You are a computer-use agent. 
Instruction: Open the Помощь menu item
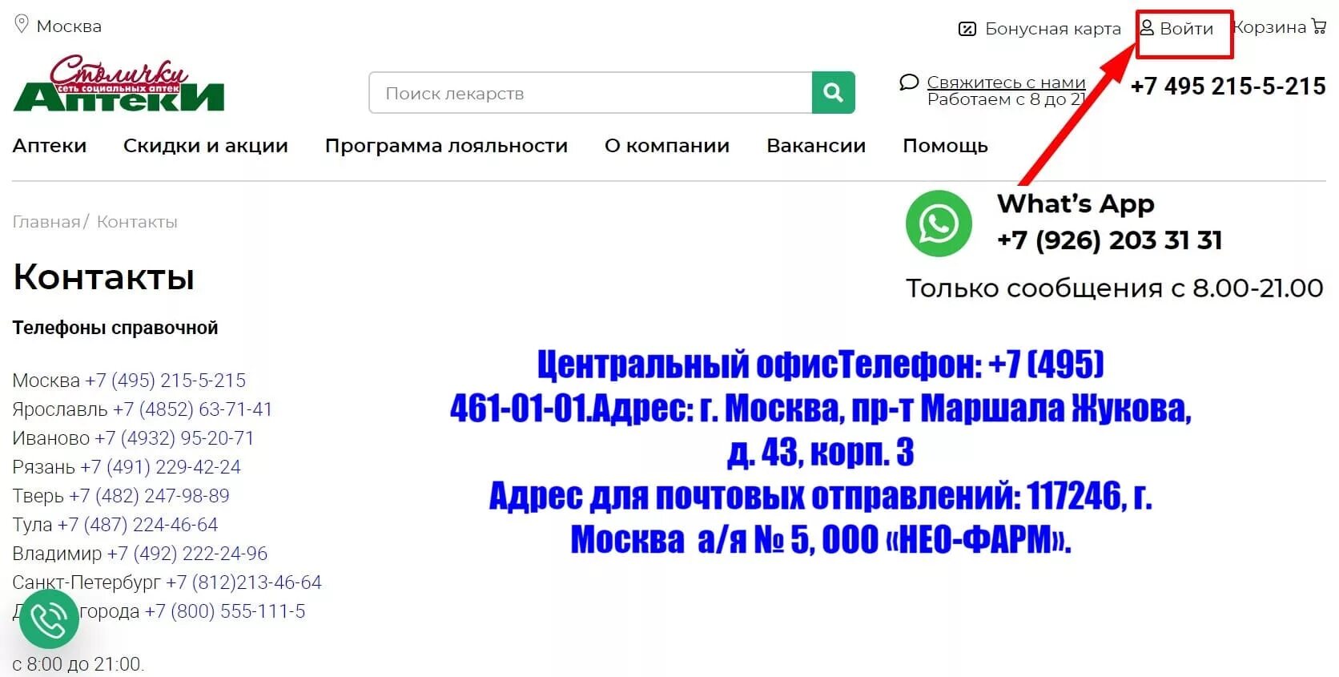(945, 146)
